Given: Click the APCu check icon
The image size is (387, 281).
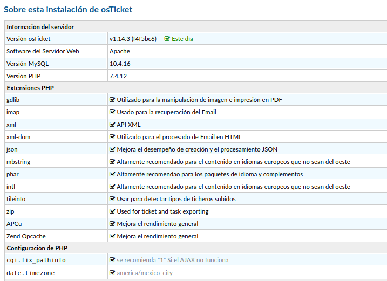Looking at the screenshot, I should [112, 224].
